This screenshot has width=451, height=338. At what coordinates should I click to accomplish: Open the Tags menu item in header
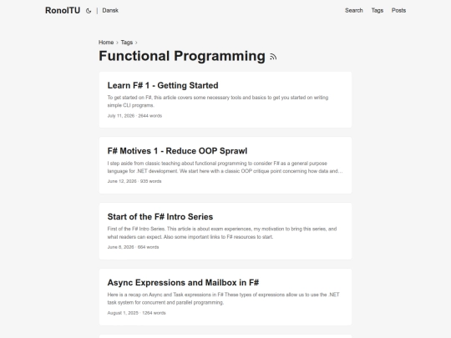(x=377, y=10)
